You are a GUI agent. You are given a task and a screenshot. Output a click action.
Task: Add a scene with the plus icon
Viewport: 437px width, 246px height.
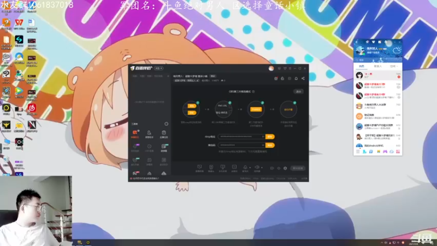[168, 76]
